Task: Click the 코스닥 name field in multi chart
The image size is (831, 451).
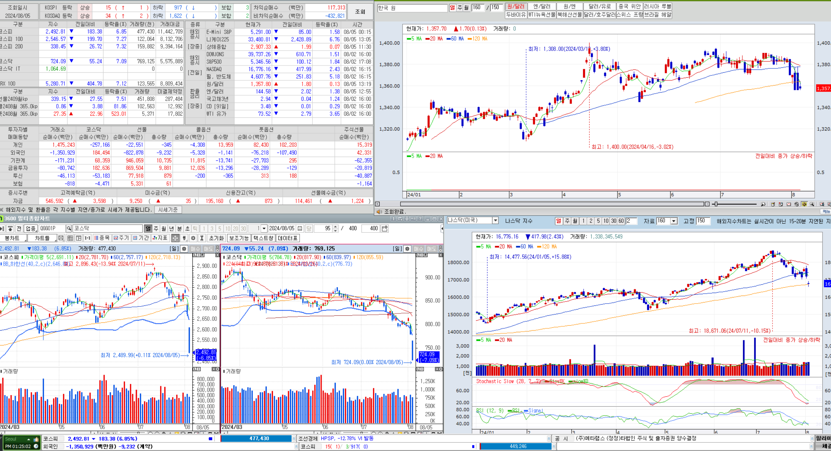Action: point(108,228)
